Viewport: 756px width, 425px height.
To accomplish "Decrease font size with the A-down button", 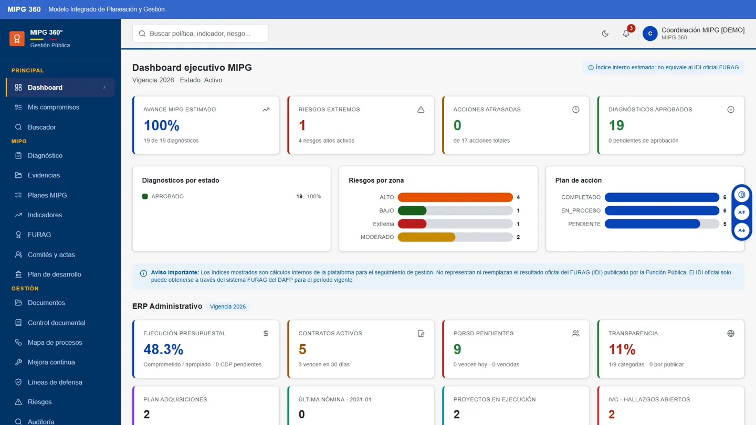I will (x=741, y=230).
